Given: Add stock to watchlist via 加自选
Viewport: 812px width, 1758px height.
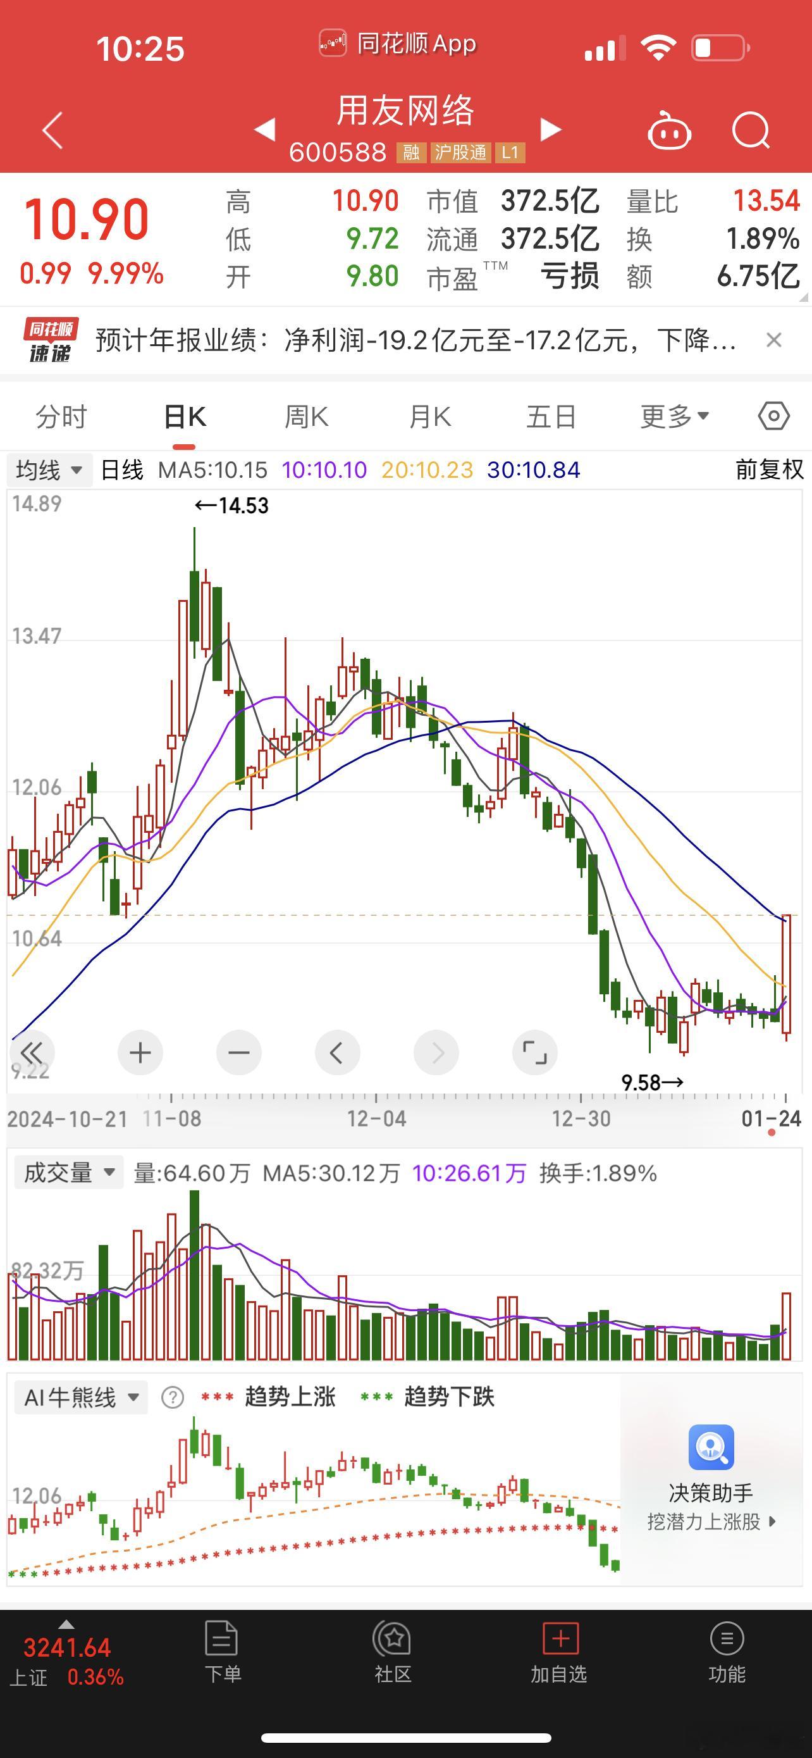Looking at the screenshot, I should (x=560, y=1652).
